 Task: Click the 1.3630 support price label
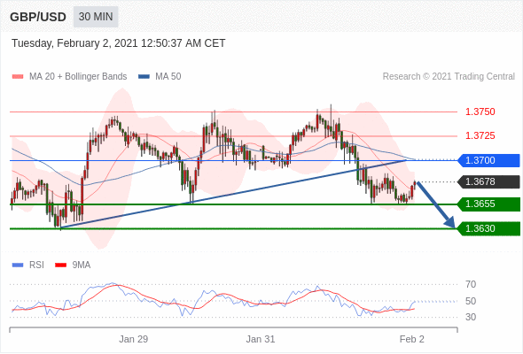coord(488,228)
